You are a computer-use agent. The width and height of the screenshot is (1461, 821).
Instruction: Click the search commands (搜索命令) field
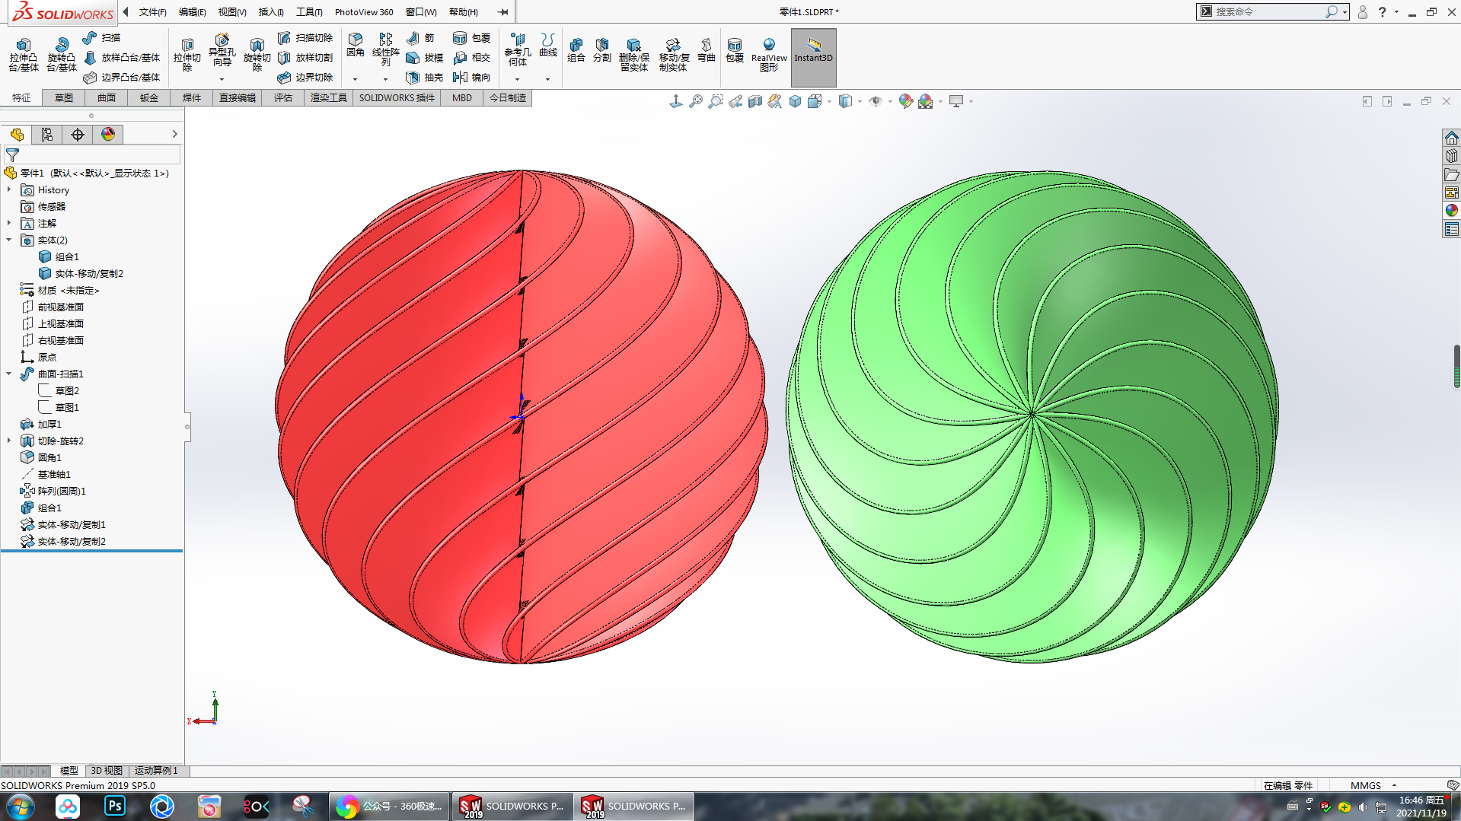pos(1268,11)
